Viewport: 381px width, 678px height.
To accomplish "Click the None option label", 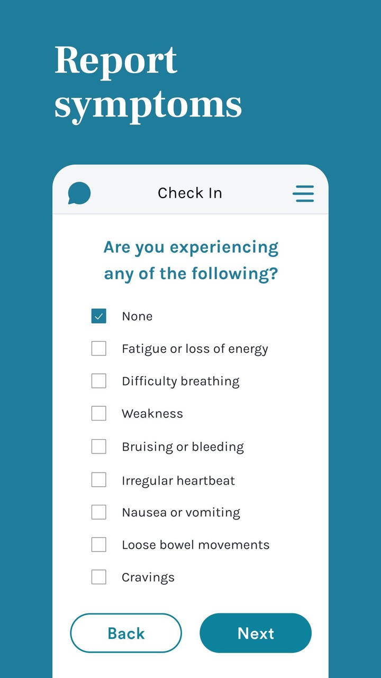I will (x=137, y=316).
